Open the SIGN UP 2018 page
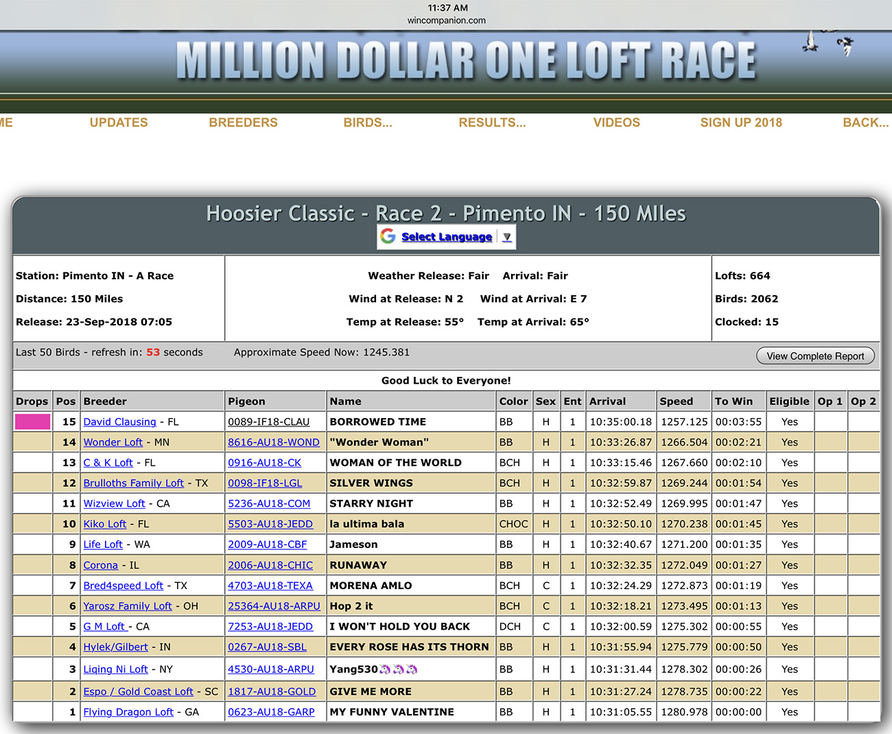The height and width of the screenshot is (734, 892). pos(741,122)
